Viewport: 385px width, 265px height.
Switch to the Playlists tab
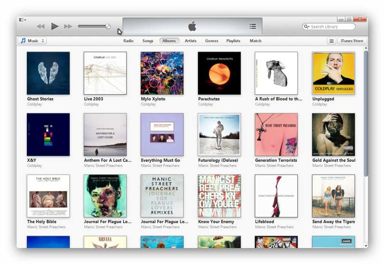point(233,41)
